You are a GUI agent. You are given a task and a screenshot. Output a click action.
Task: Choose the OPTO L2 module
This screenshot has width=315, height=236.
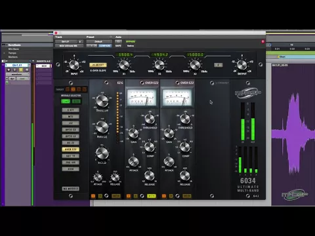coord(70,136)
